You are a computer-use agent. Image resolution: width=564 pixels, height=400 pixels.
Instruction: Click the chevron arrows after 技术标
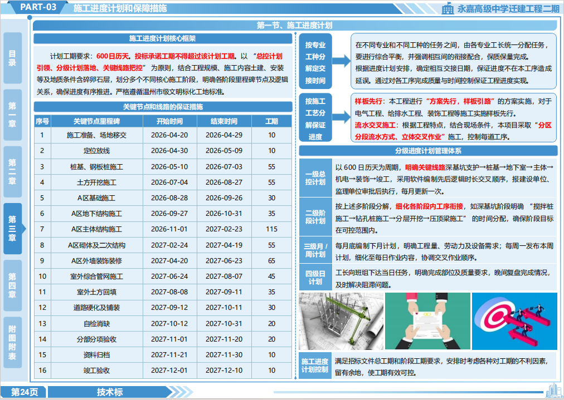(x=181, y=392)
